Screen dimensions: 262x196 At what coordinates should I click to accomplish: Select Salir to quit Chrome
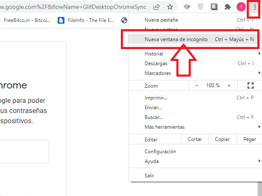(195, 176)
